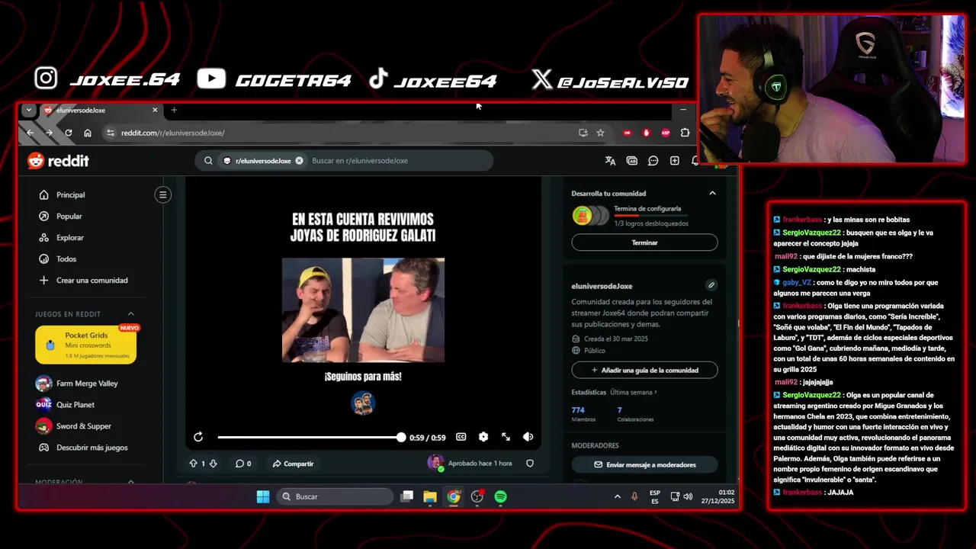
Task: Open OBS Studio from the taskbar
Action: tap(477, 496)
